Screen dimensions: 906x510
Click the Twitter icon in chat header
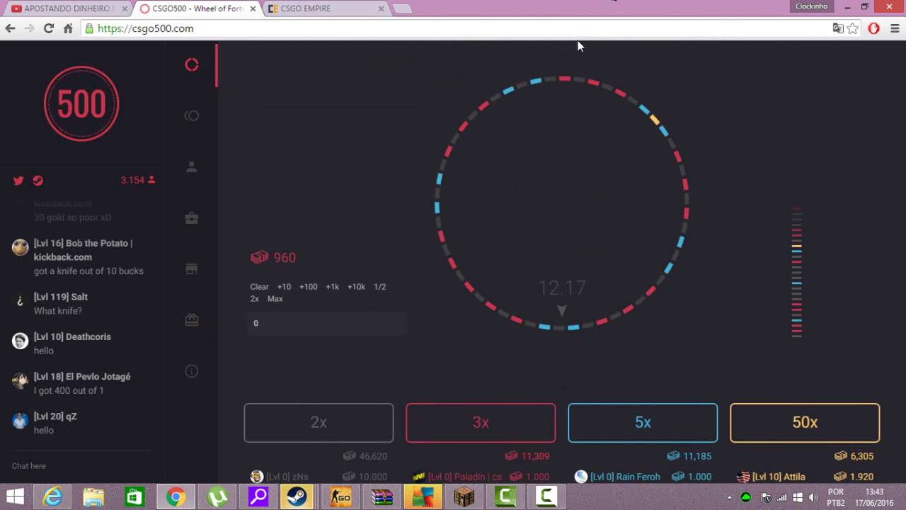(x=18, y=181)
